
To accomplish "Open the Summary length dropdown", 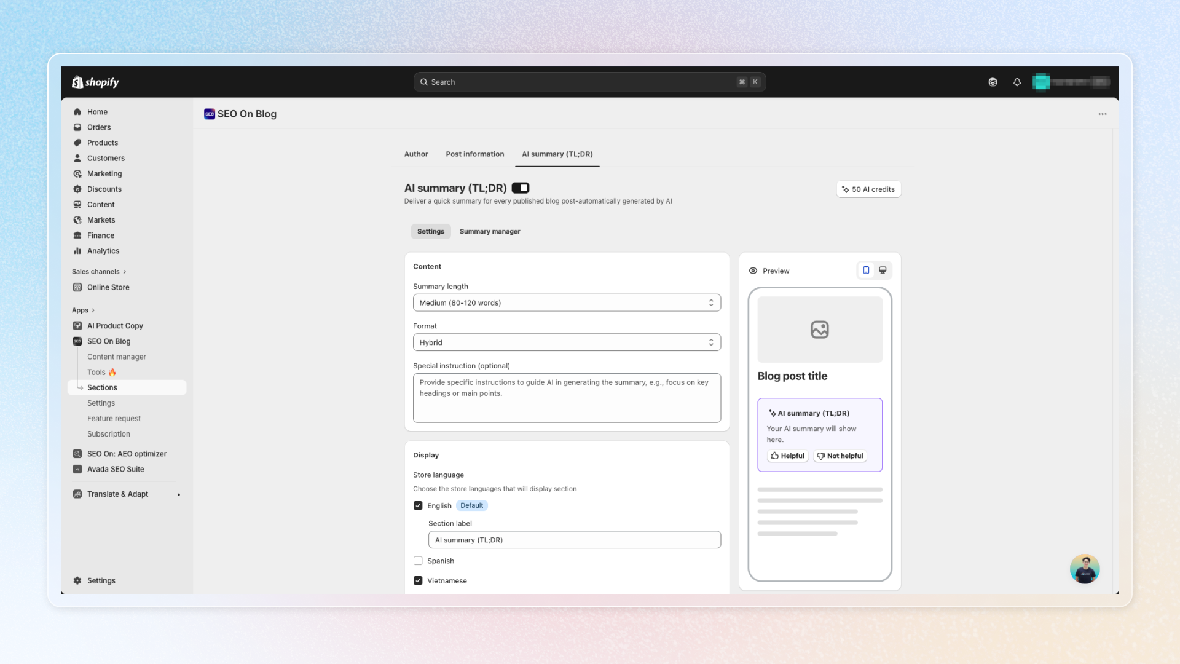I will pos(566,302).
